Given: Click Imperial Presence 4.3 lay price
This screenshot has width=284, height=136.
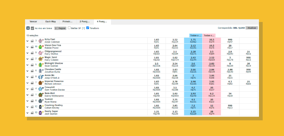Looking at the screenshot, I should point(230,83).
